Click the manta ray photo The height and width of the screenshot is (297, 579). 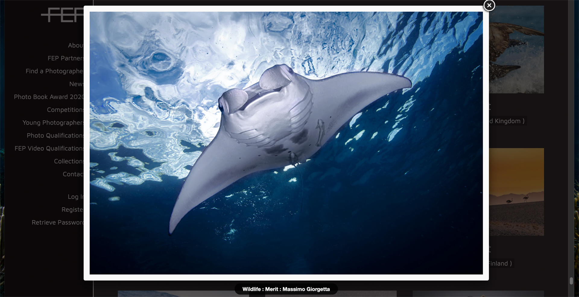pyautogui.click(x=286, y=143)
